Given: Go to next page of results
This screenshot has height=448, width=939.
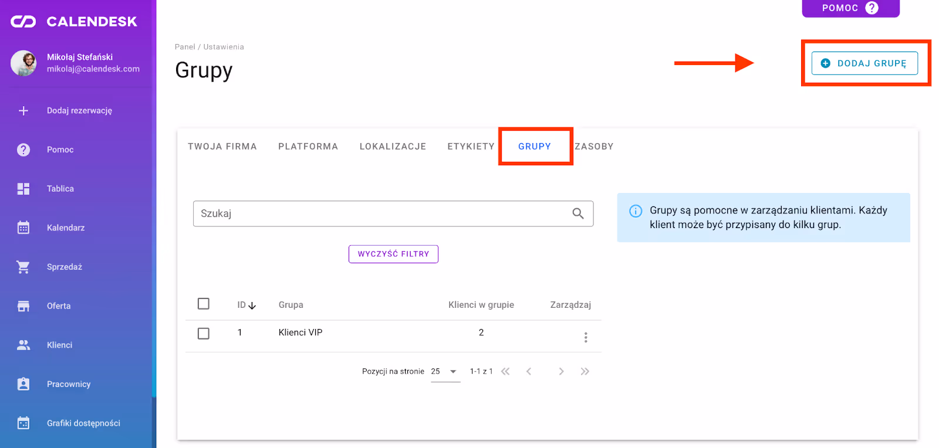Looking at the screenshot, I should point(561,371).
